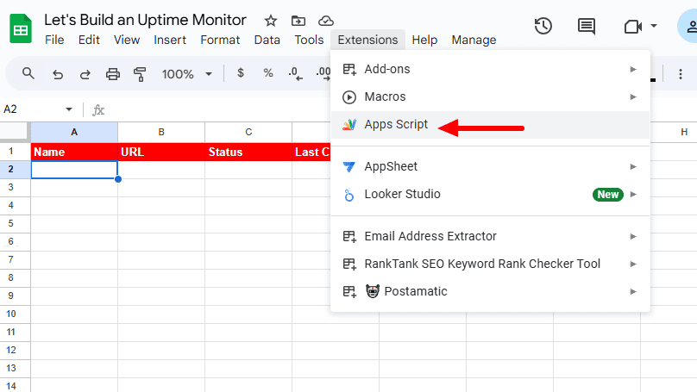Format as percent button
Screen dimensions: 697x392
268,73
